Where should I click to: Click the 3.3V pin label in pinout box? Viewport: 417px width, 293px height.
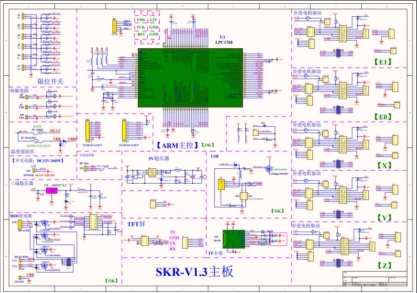click(x=153, y=20)
